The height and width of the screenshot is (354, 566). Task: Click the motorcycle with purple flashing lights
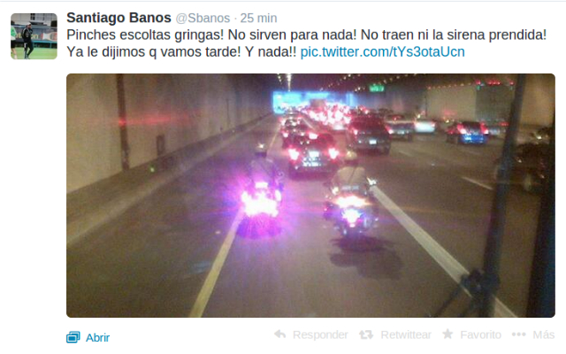[x=263, y=193]
